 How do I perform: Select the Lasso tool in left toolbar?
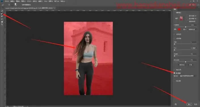[2, 19]
